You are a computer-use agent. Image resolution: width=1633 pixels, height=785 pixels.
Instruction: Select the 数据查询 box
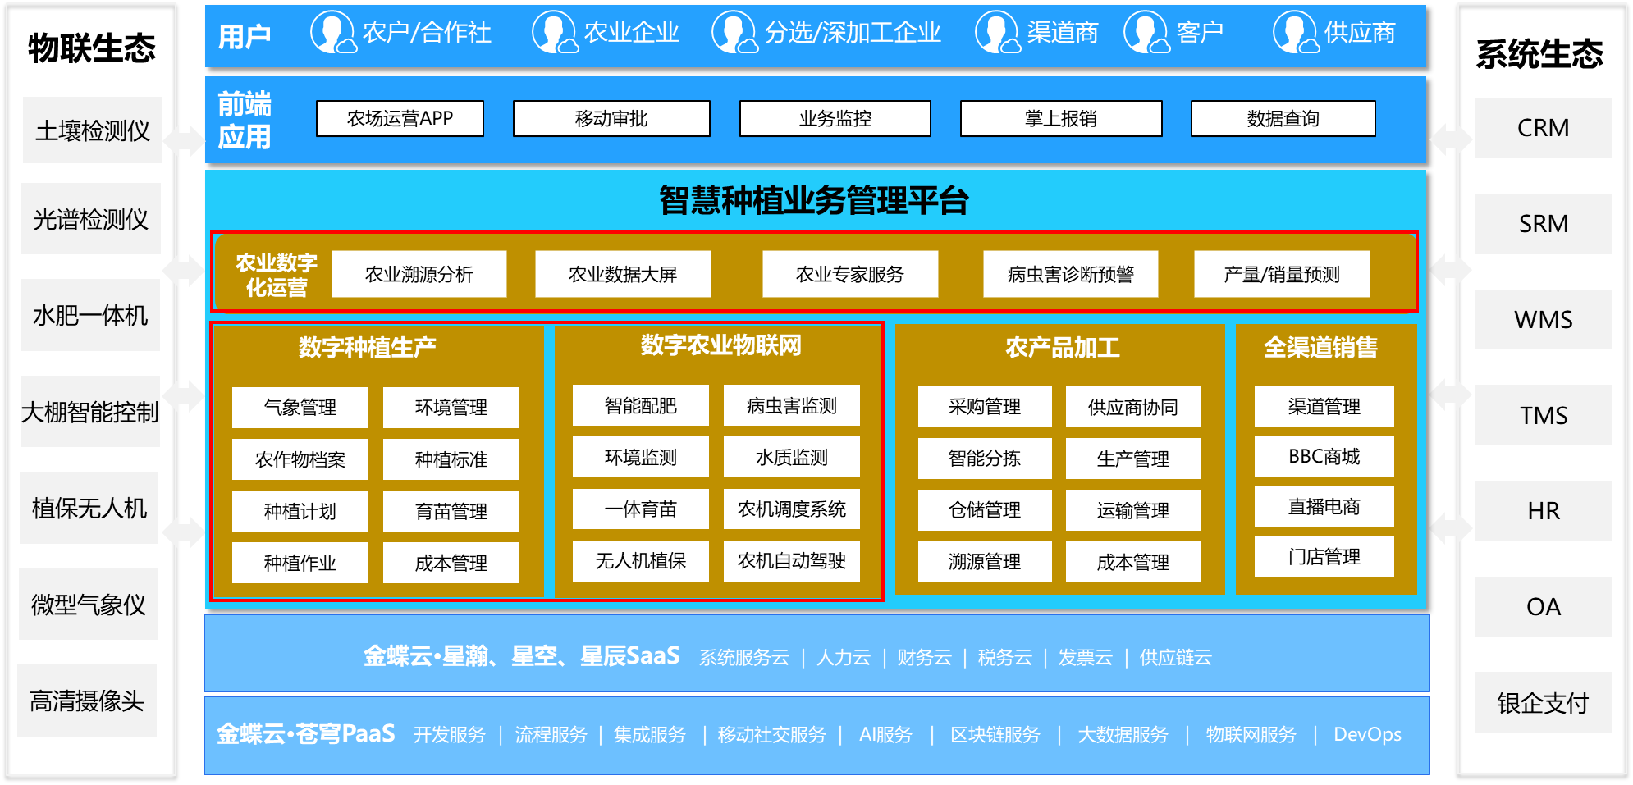(x=1283, y=119)
